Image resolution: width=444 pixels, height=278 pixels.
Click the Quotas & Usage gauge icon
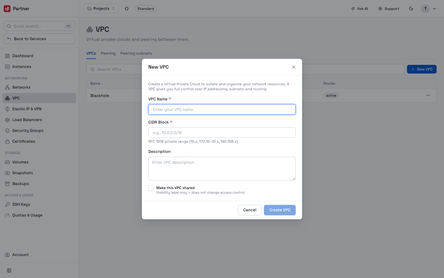(x=7, y=215)
